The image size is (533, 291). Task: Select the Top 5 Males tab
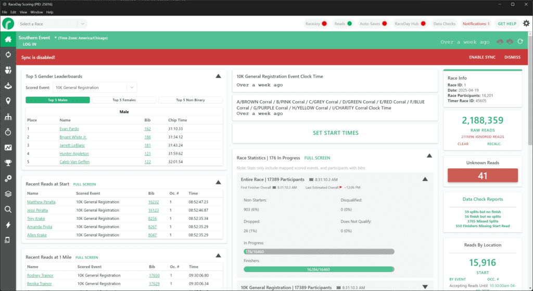coord(58,100)
